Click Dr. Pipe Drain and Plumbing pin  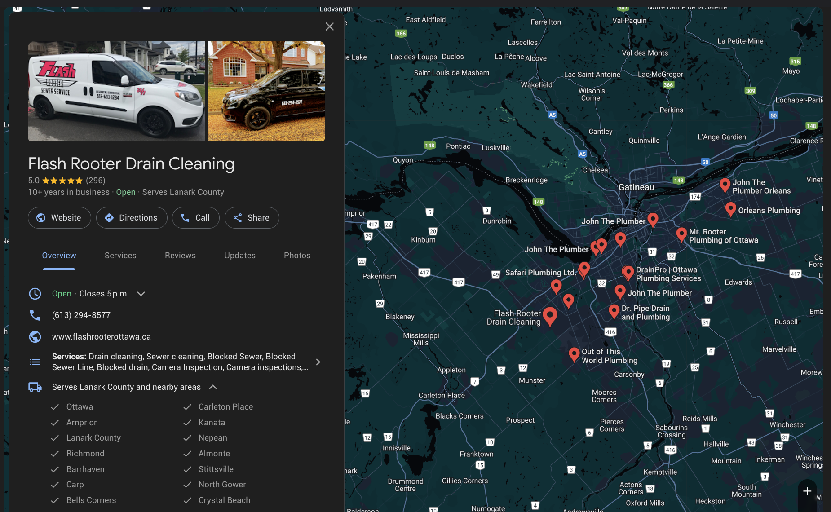pyautogui.click(x=614, y=311)
